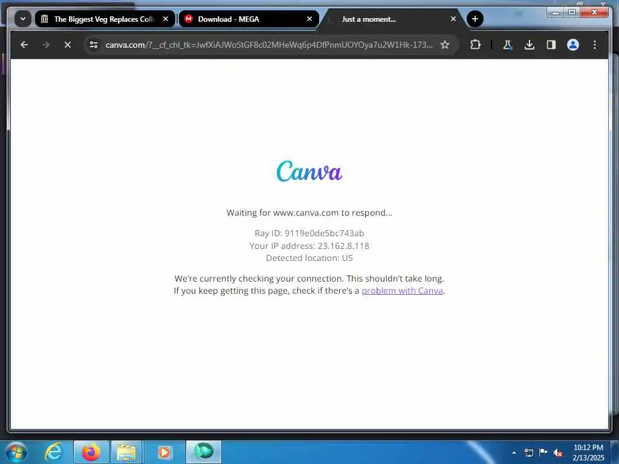Click the canva.com URL address field
Viewport: 619px width, 464px height.
point(269,45)
